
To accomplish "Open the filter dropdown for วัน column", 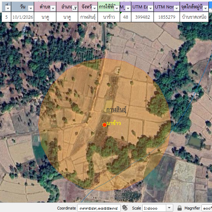I will (x=30, y=8).
